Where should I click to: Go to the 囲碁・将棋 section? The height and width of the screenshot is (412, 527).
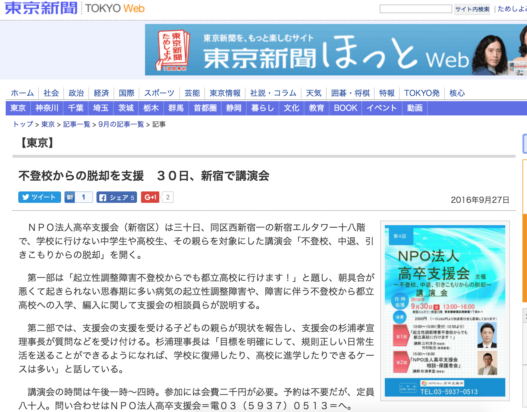coord(350,93)
